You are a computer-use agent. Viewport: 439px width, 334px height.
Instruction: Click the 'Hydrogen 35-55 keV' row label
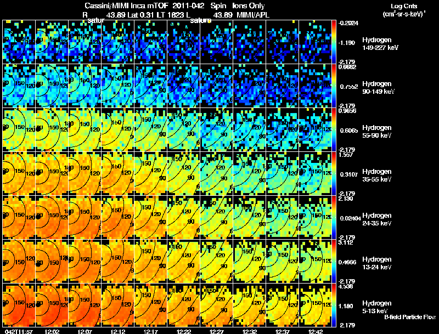(377, 176)
